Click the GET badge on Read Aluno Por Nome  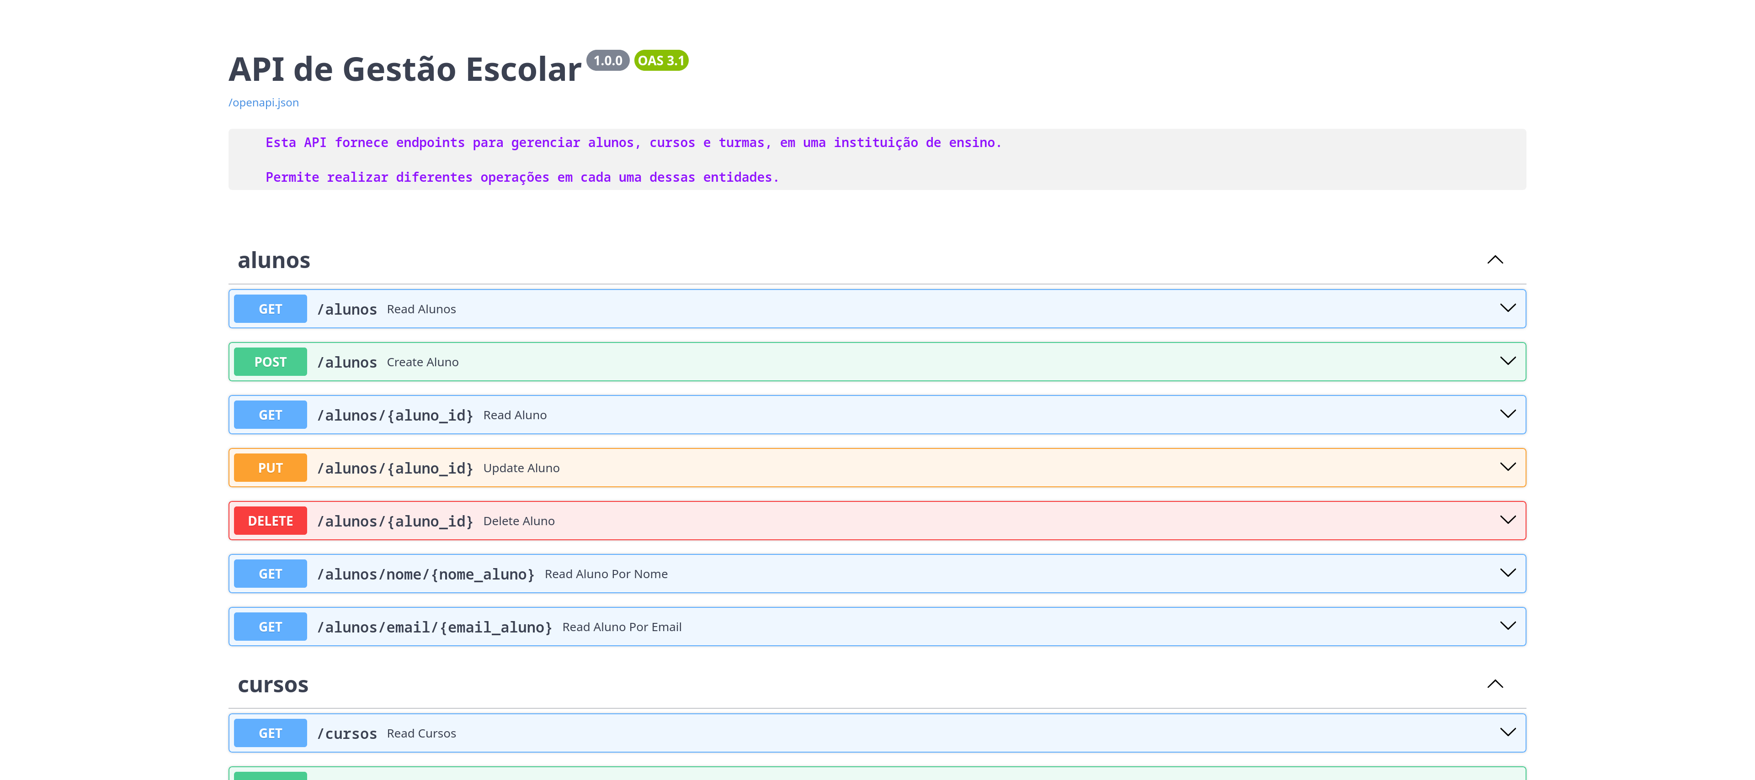[270, 573]
